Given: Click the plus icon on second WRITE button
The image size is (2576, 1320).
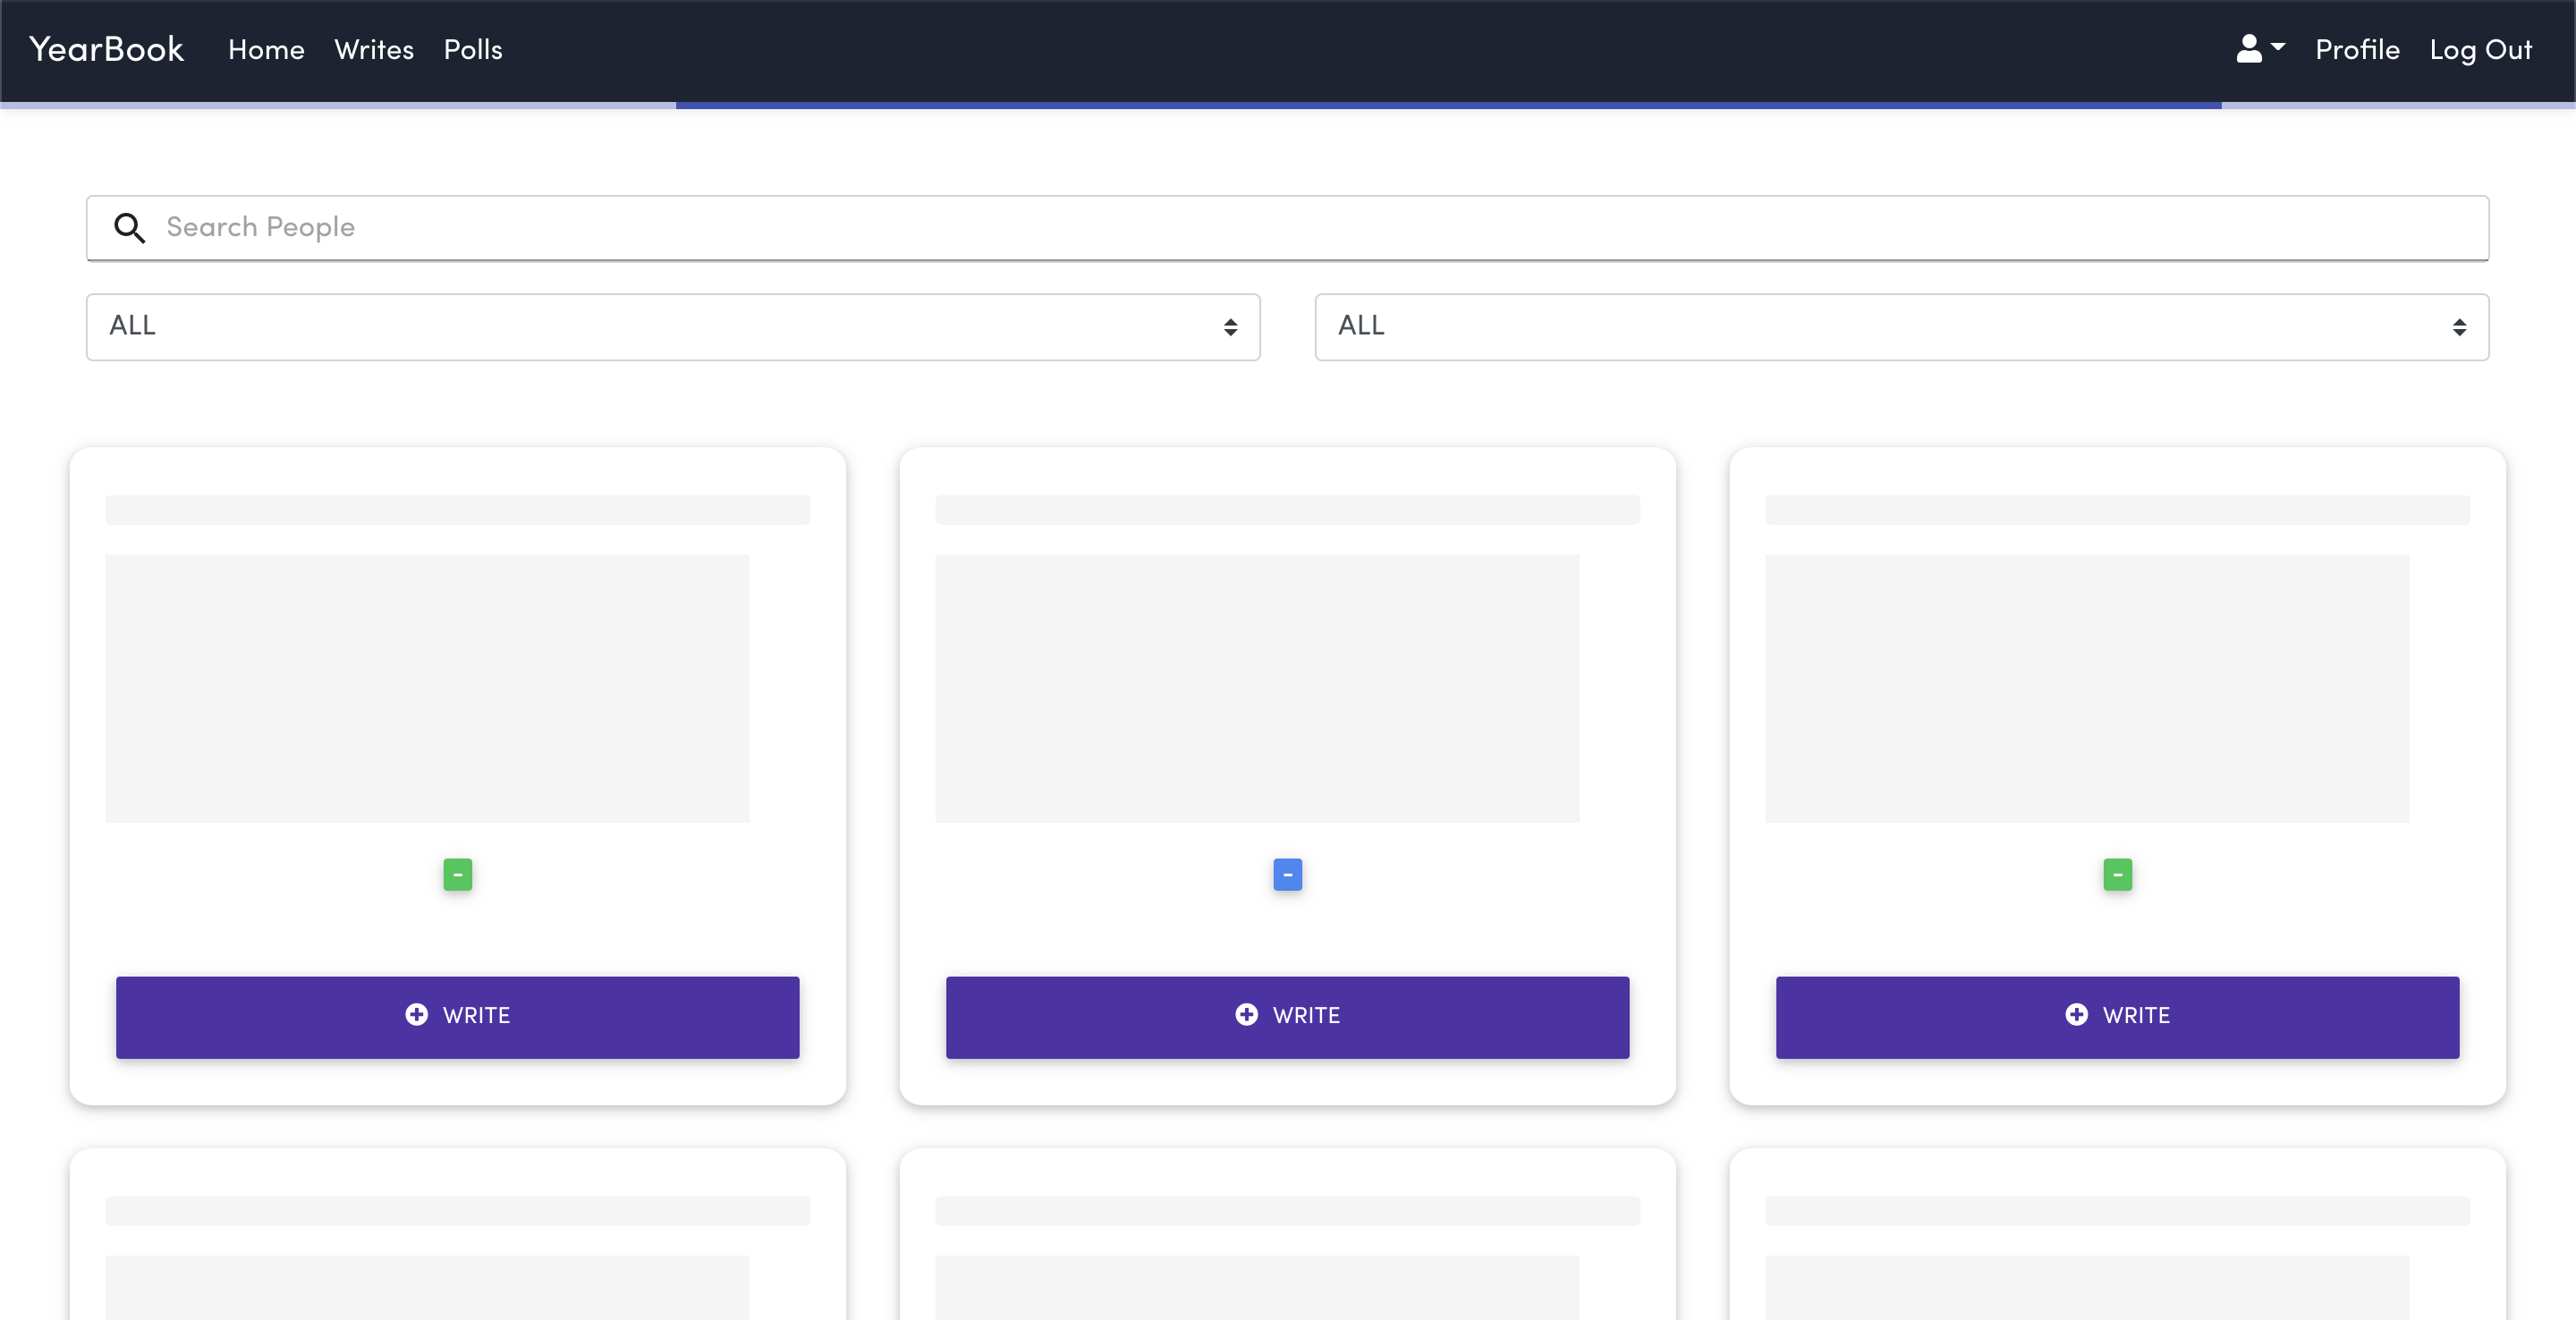Looking at the screenshot, I should [1246, 1015].
